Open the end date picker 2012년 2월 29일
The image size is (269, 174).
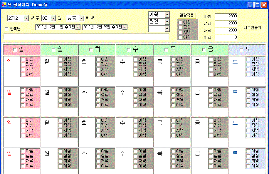point(125,27)
